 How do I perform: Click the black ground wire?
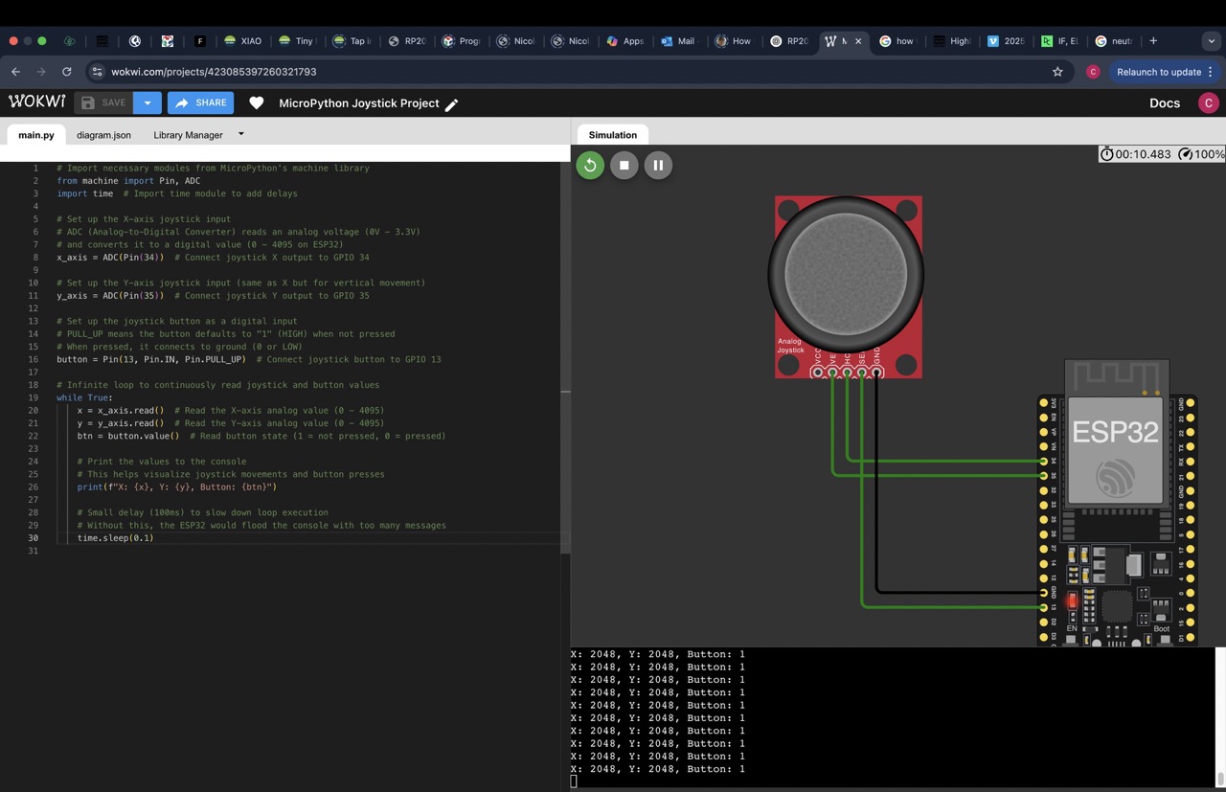point(876,484)
